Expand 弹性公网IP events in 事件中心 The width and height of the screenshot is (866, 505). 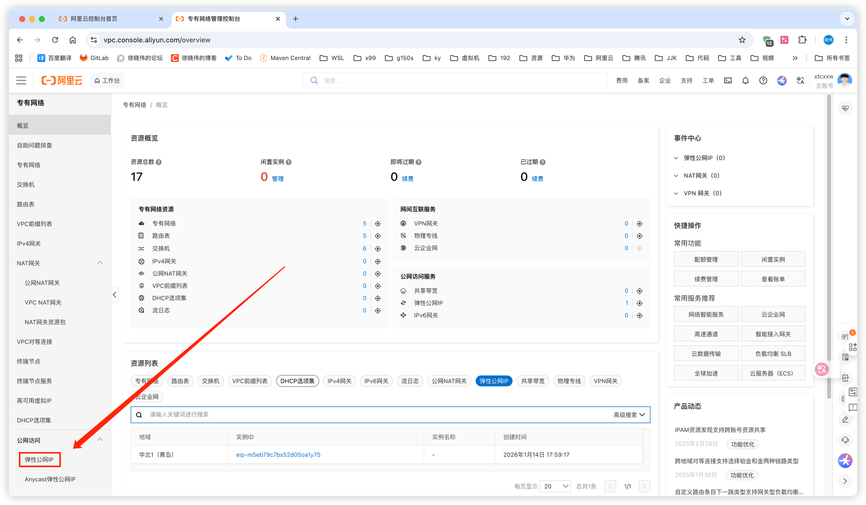tap(677, 158)
